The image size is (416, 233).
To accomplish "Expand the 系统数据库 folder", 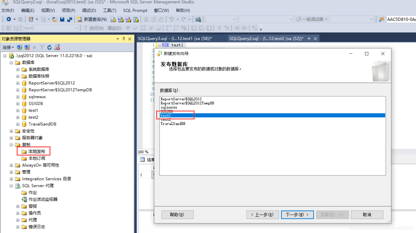I will click(18, 69).
